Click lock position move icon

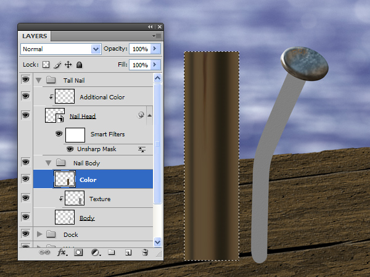point(68,64)
